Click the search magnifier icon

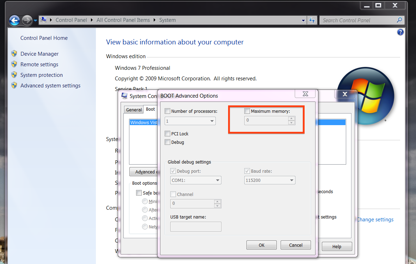coord(399,20)
